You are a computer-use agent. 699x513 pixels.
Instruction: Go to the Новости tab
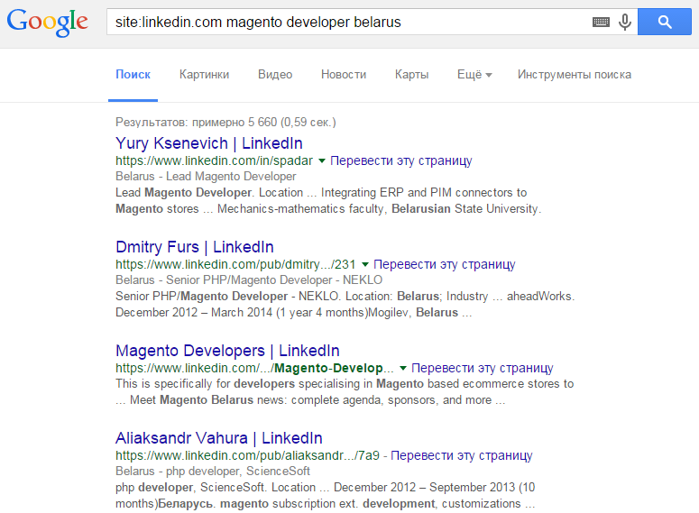click(x=344, y=75)
